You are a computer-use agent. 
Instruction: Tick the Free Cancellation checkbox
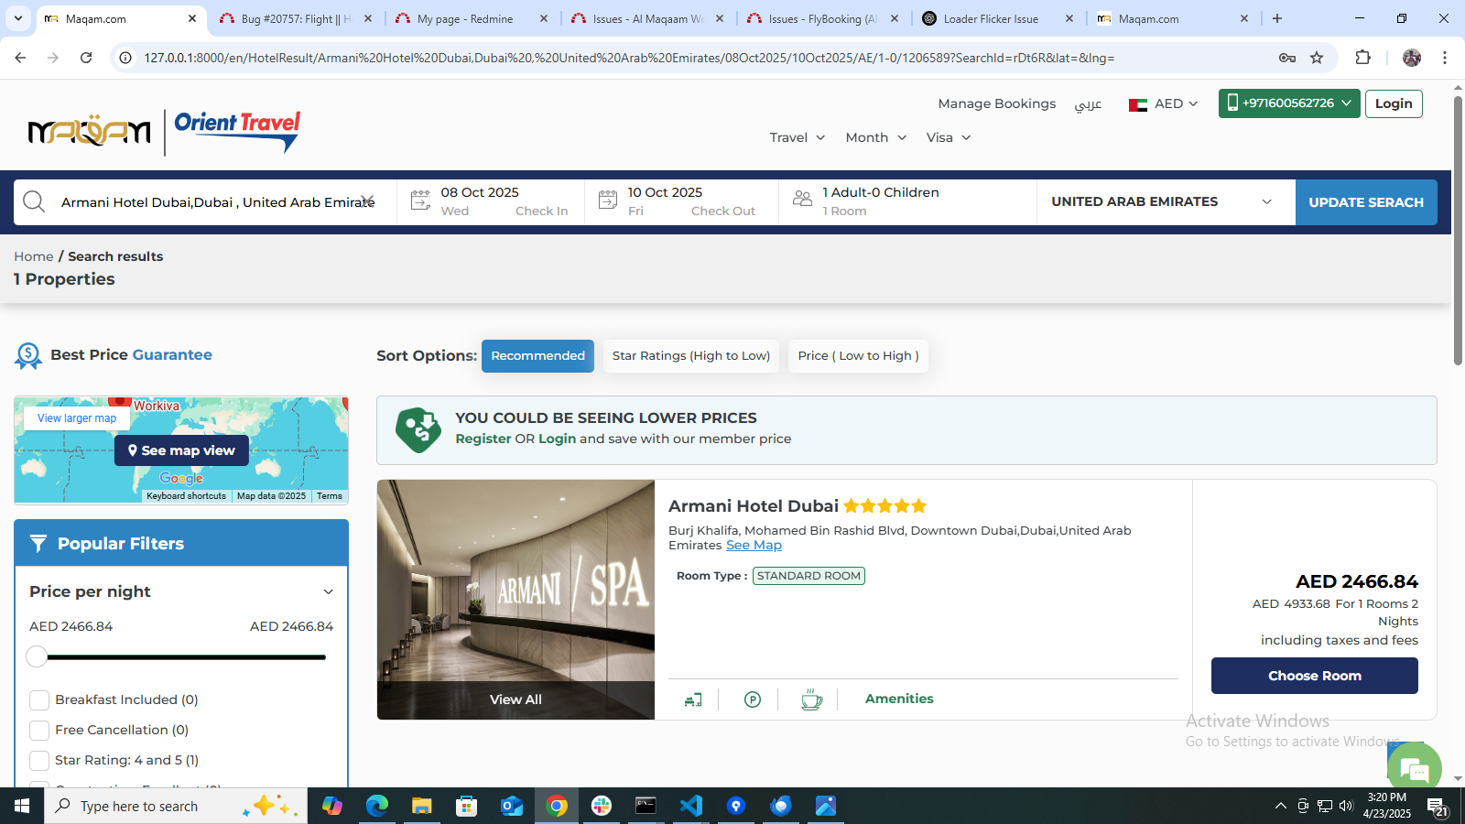pyautogui.click(x=39, y=731)
